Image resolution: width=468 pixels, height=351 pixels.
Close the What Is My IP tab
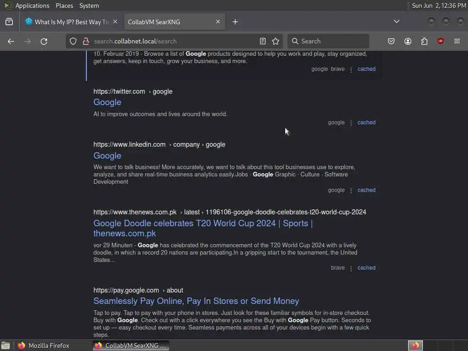(x=115, y=22)
